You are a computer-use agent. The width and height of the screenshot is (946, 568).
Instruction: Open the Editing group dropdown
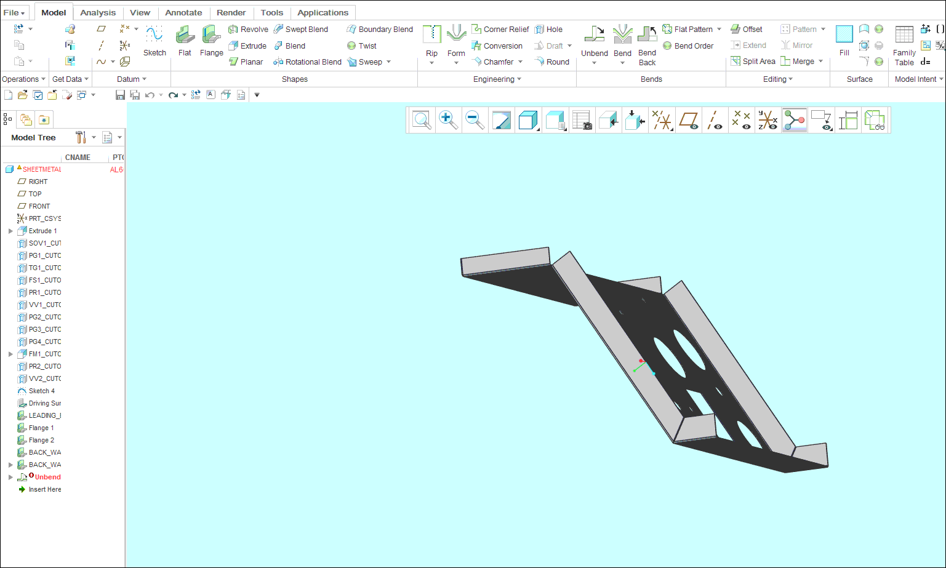point(778,79)
